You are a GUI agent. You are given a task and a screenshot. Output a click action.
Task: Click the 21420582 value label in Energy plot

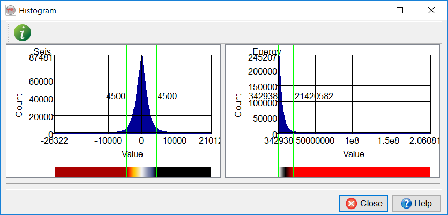(314, 97)
